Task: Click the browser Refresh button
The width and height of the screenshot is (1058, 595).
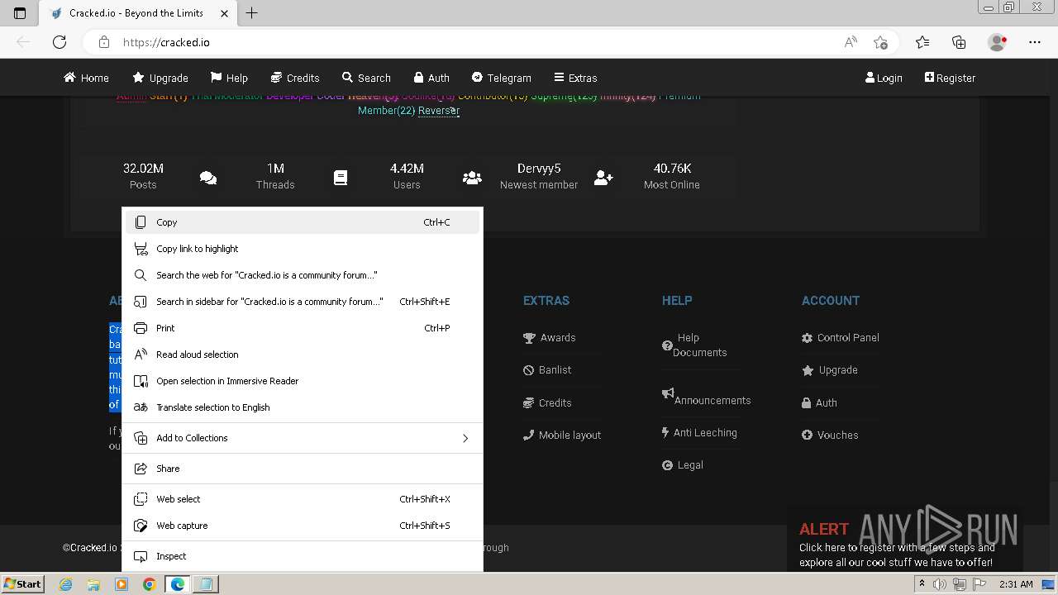Action: click(x=60, y=42)
